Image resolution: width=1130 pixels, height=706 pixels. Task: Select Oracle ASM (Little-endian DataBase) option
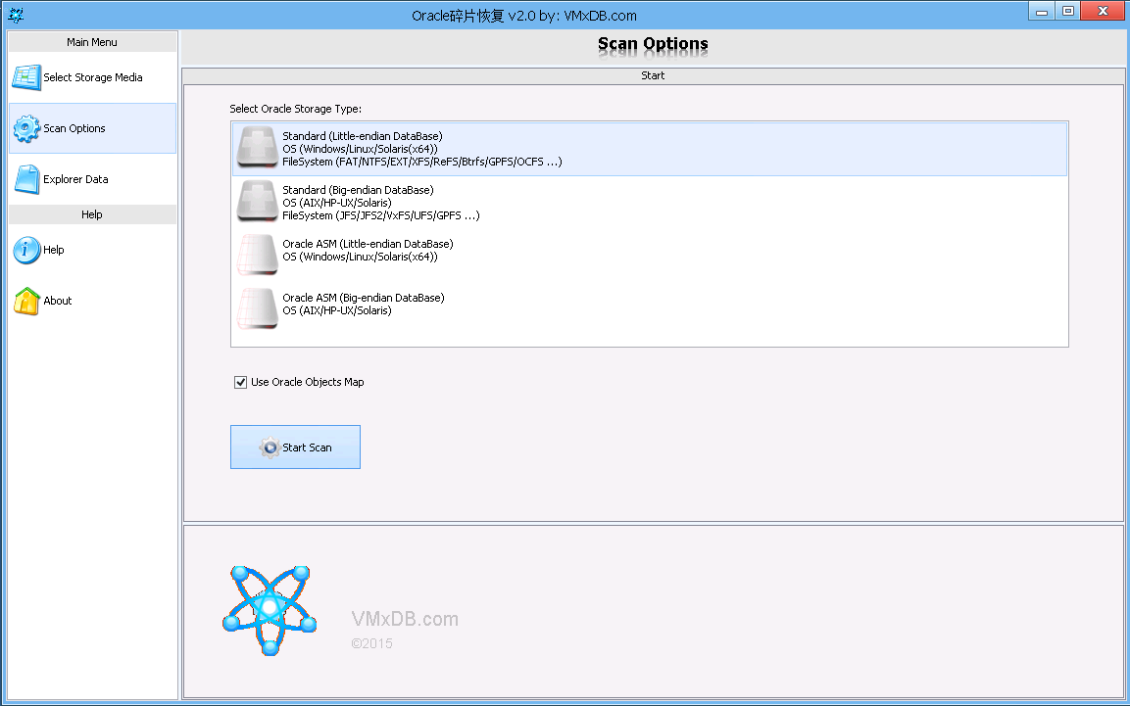[650, 257]
